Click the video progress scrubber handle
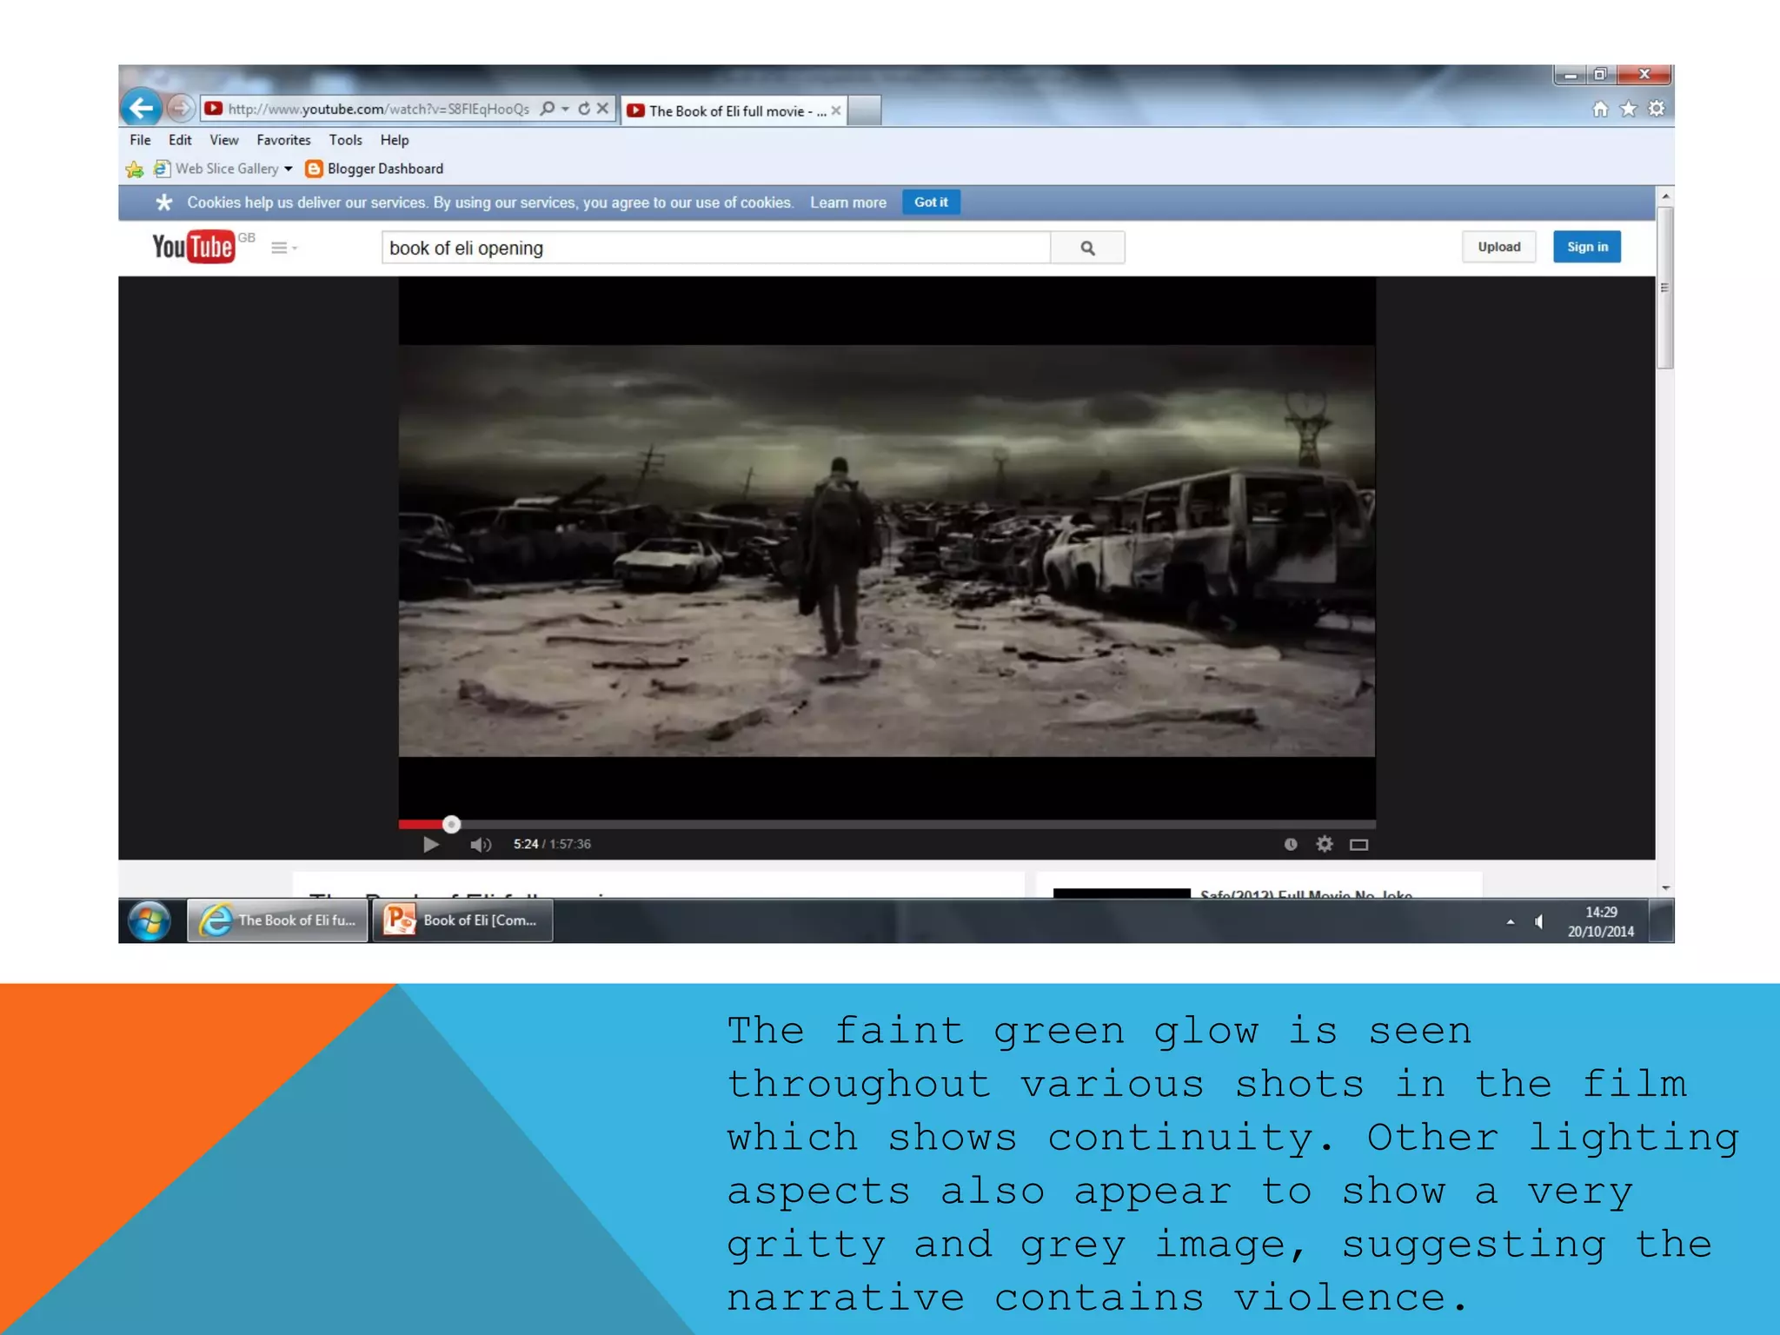Viewport: 1780px width, 1335px height. point(451,824)
